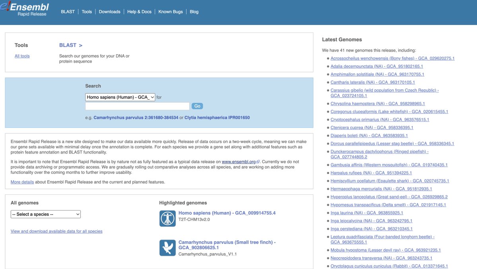Viewport: 477px width, 269px height.
Task: Open the species selection dropdown under All genomes
Action: coord(45,214)
